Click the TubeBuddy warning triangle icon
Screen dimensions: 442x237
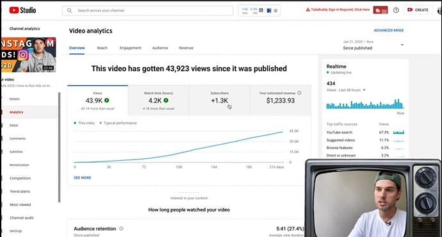(308, 10)
